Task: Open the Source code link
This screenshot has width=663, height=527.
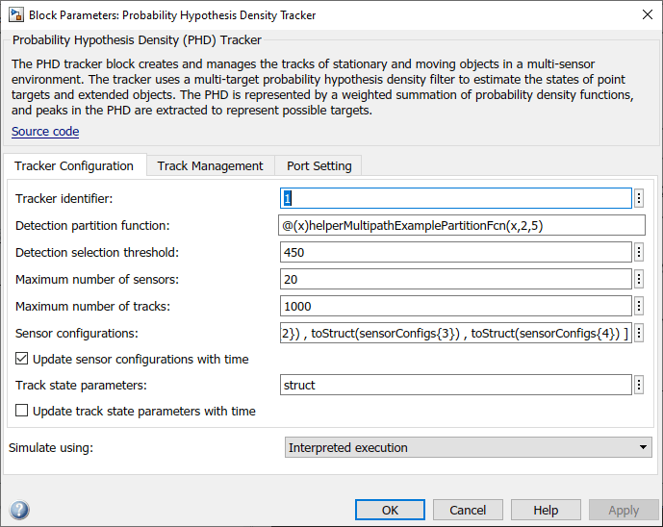Action: (x=45, y=132)
